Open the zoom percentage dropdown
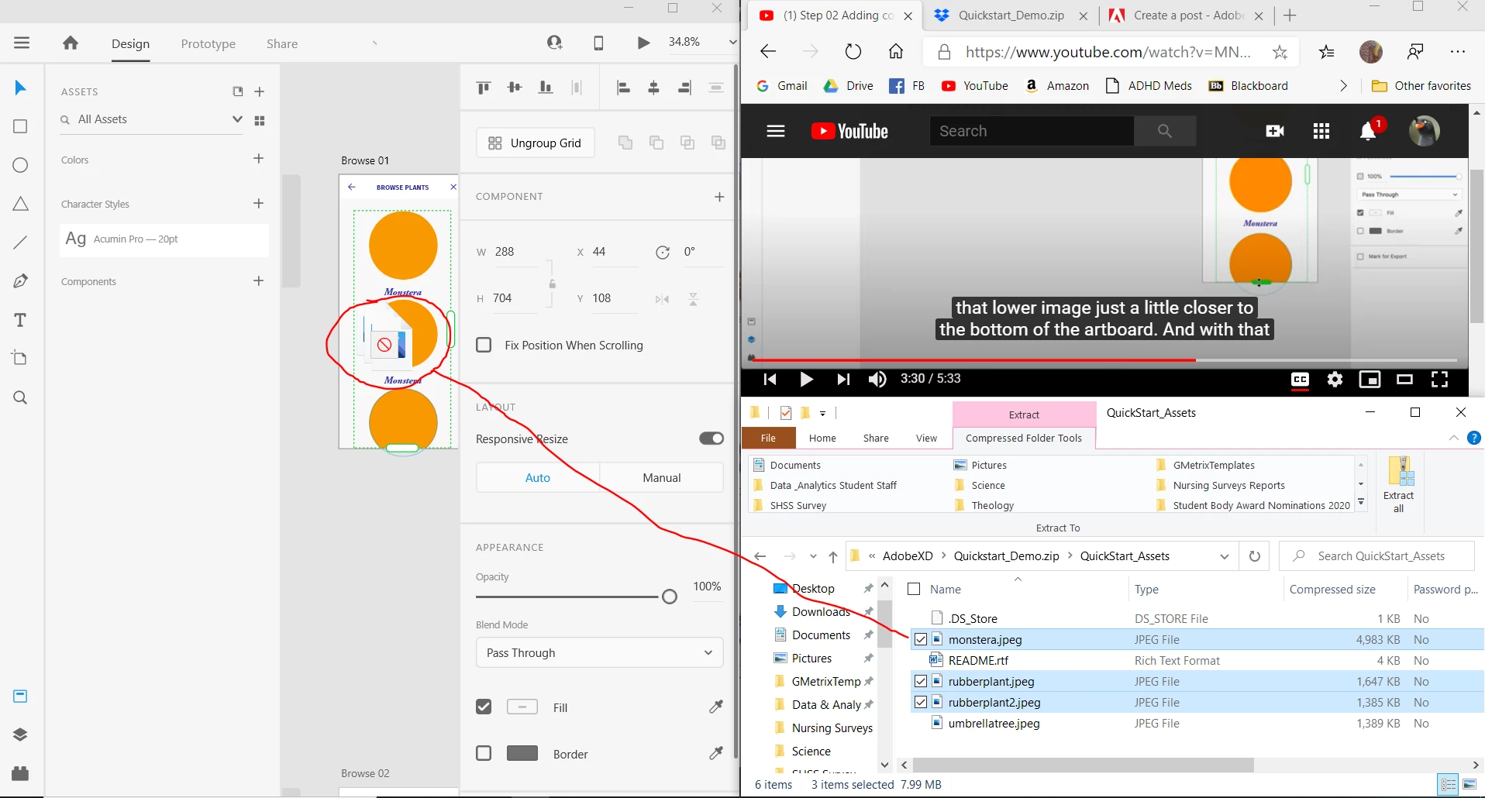Screen dimensions: 1485x798 coord(732,43)
